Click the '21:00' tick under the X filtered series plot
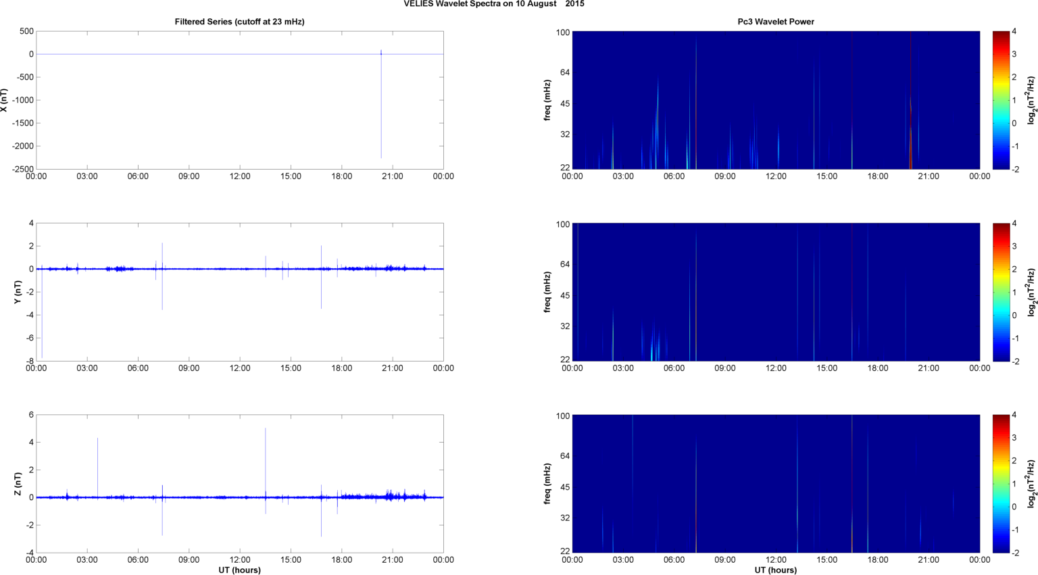The width and height of the screenshot is (1038, 575). coord(393,176)
